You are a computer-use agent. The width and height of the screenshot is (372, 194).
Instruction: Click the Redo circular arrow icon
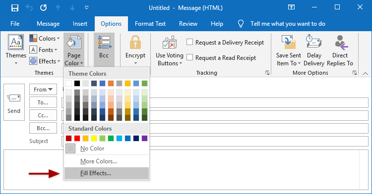44,8
